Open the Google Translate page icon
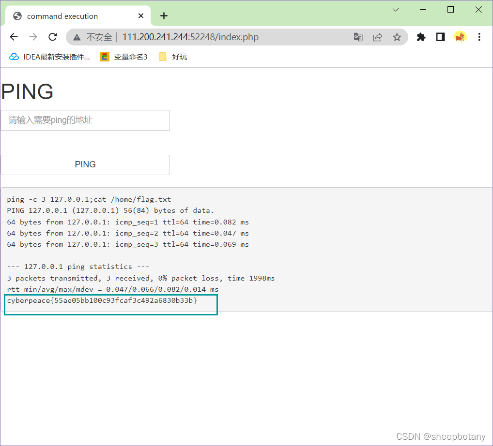Image resolution: width=493 pixels, height=446 pixels. tap(358, 37)
